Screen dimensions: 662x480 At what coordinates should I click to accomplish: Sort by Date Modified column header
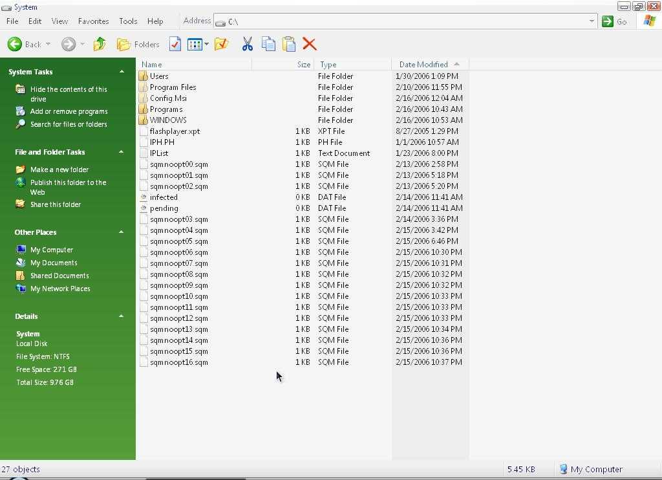[430, 64]
